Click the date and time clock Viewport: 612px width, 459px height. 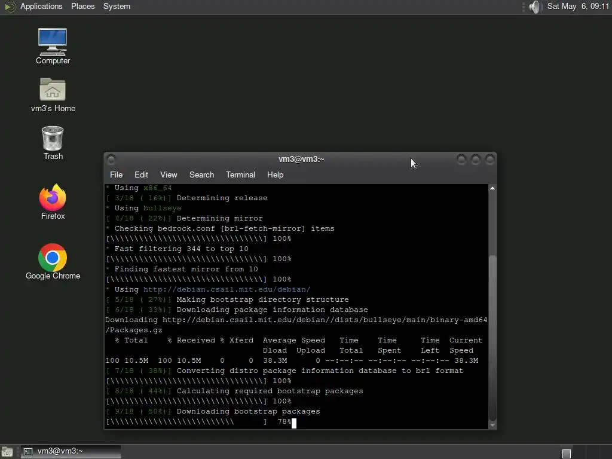[578, 7]
